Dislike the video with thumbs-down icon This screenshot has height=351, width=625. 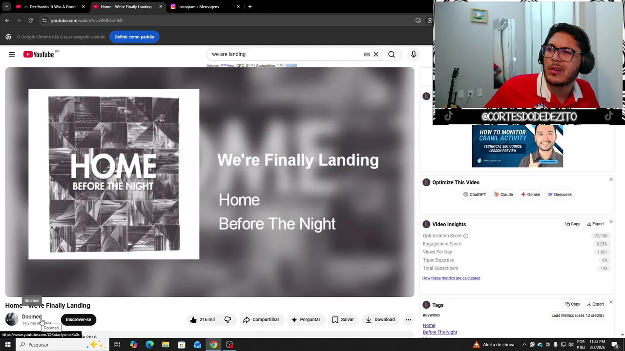click(x=228, y=320)
